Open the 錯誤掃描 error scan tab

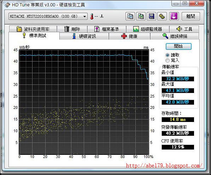click(x=175, y=36)
